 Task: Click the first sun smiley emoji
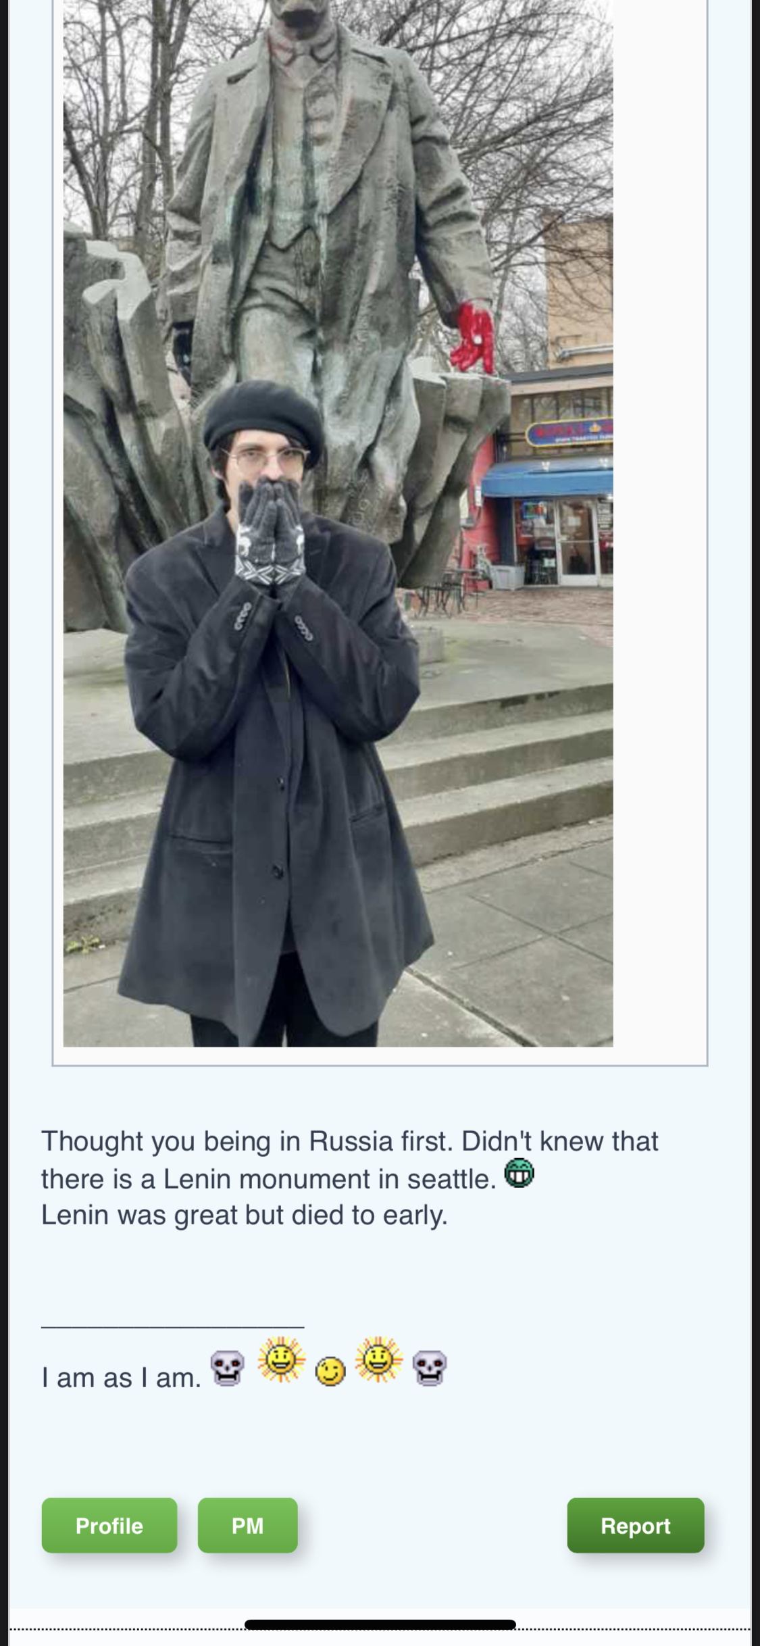point(281,1359)
